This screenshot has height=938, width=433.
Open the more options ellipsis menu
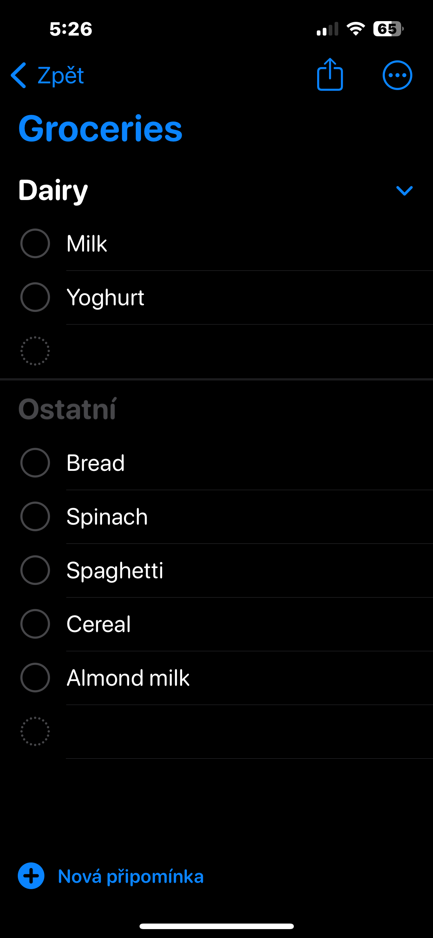tap(397, 75)
